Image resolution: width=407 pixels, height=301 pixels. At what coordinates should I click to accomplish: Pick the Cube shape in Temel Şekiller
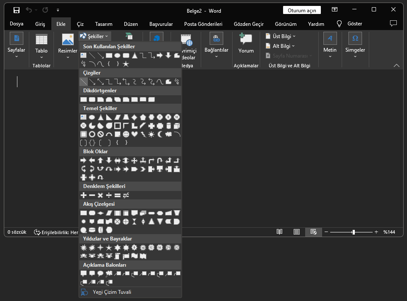[x=177, y=126]
